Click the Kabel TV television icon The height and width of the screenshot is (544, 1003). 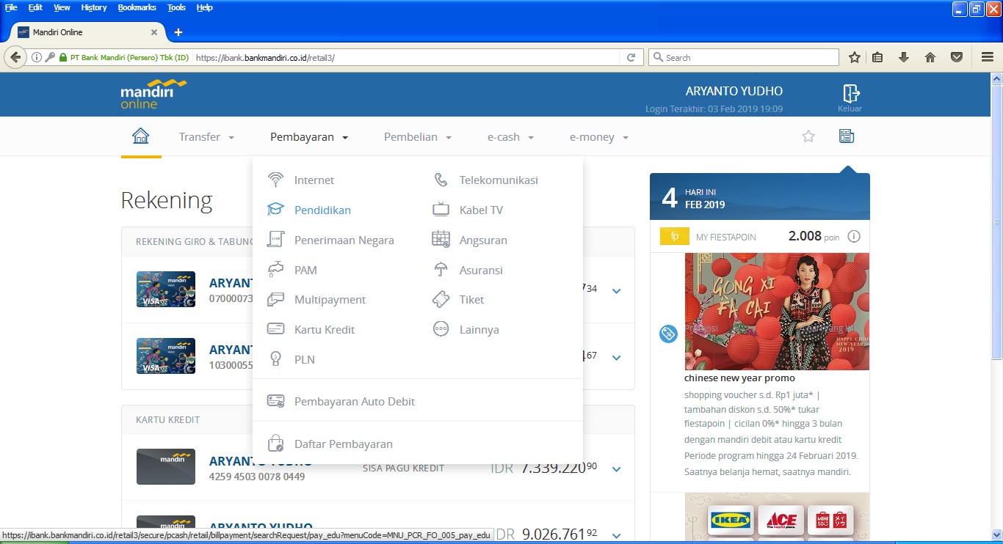(441, 210)
